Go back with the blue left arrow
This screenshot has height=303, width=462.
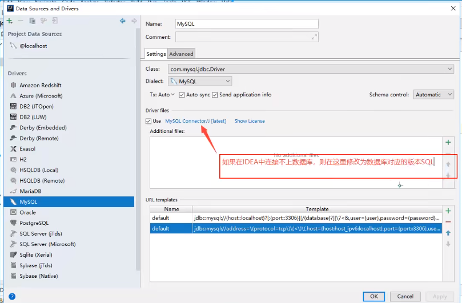click(123, 21)
